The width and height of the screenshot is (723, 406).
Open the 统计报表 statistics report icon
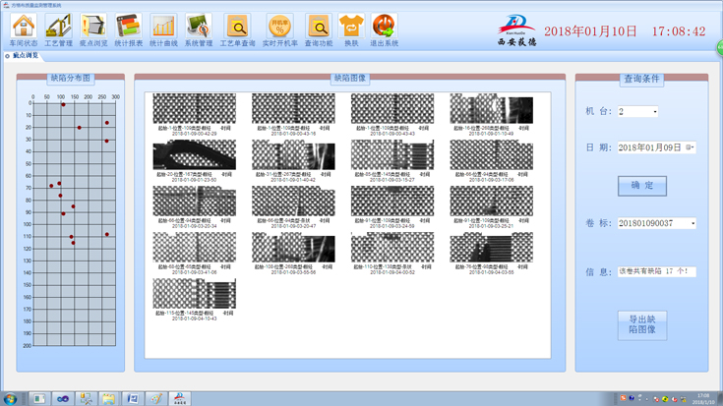pos(128,27)
